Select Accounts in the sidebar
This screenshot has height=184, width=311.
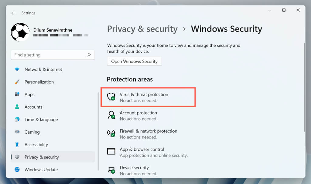tap(33, 107)
